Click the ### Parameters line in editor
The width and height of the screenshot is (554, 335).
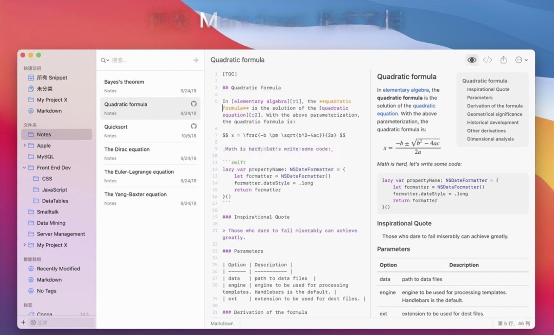point(242,251)
